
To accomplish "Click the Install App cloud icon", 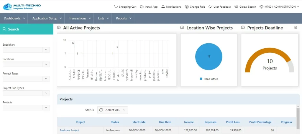I will click(x=142, y=7).
